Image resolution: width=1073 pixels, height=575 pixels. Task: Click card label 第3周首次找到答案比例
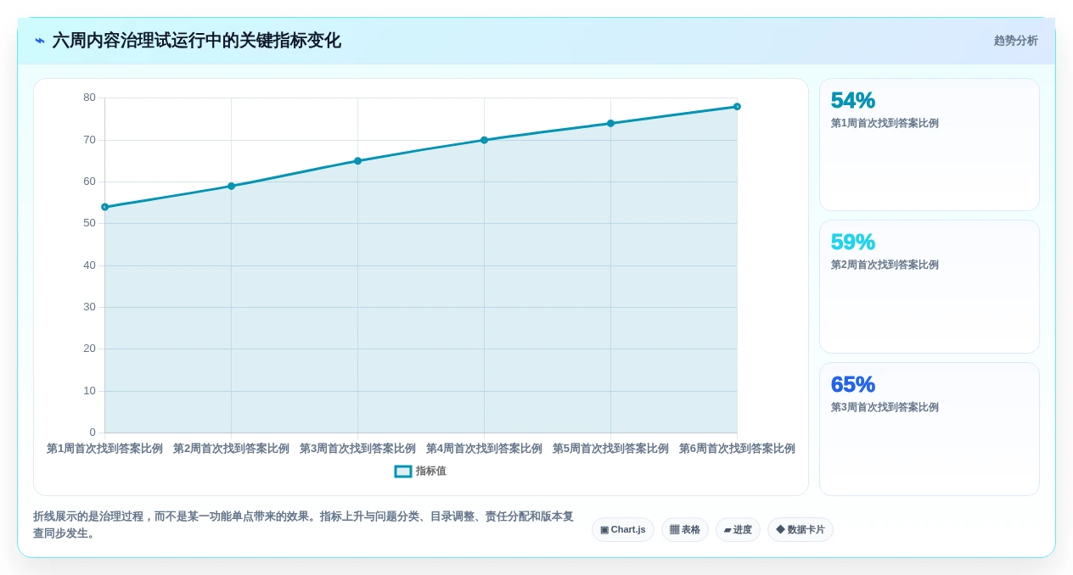coord(885,407)
